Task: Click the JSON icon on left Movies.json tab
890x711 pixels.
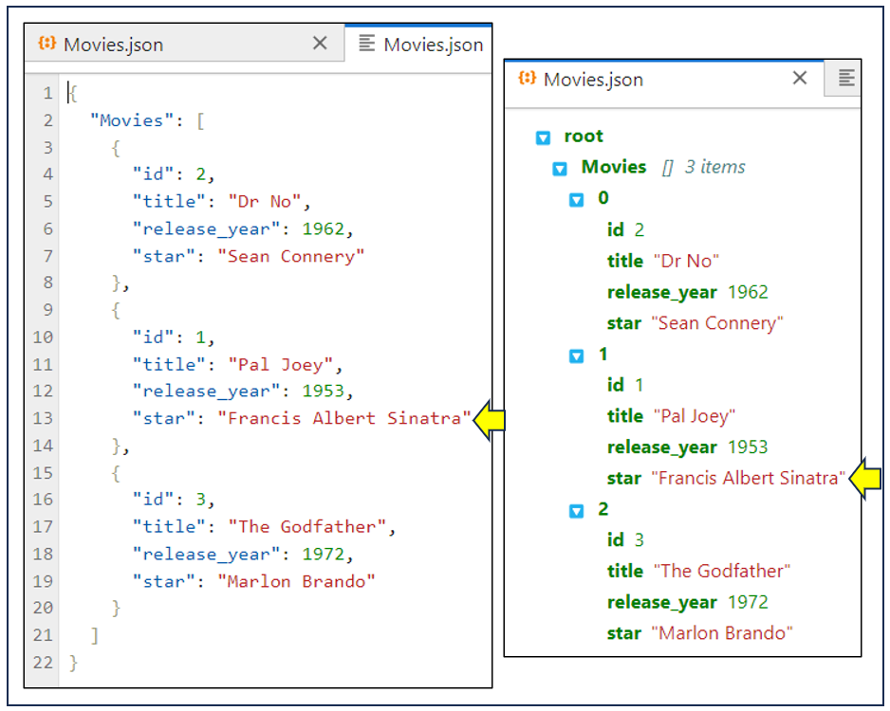Action: (46, 44)
